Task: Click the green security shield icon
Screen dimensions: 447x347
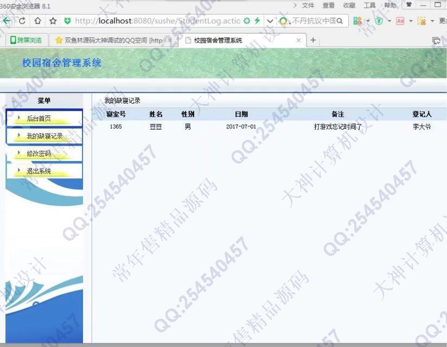Action: [x=68, y=21]
